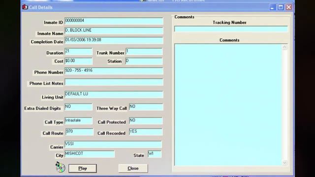
Task: Click the Tracking Number label
Action: click(230, 23)
